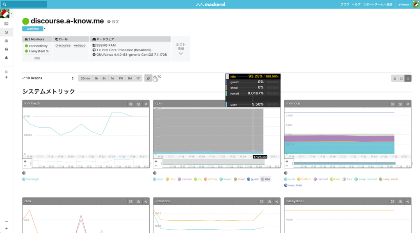Viewport: 420px width, 233px height.
Task: Click the loadavg5 range selector strip
Action: (91, 163)
